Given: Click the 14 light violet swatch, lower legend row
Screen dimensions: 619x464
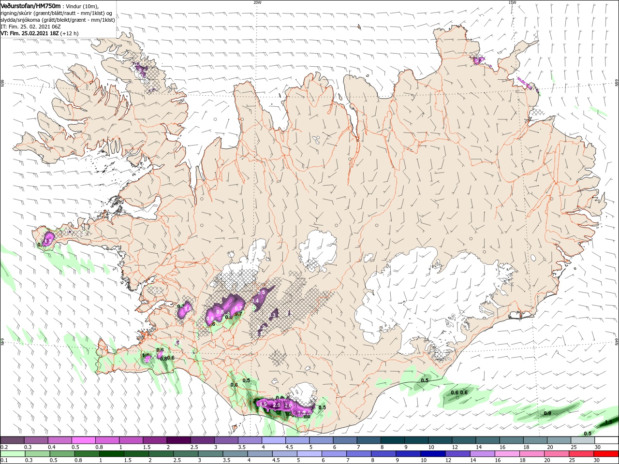Looking at the screenshot, I should tap(483, 454).
